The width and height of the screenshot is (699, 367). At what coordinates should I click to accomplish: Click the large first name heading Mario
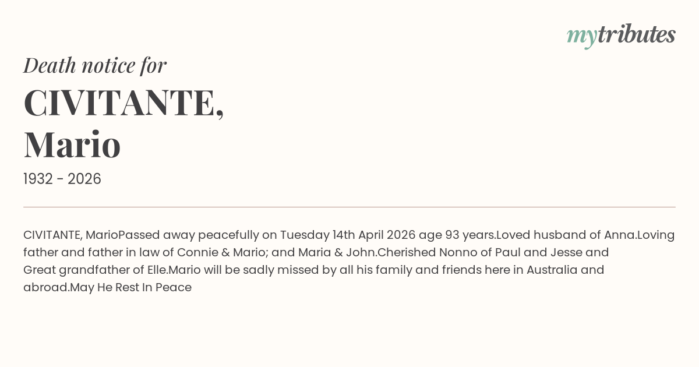click(x=72, y=144)
